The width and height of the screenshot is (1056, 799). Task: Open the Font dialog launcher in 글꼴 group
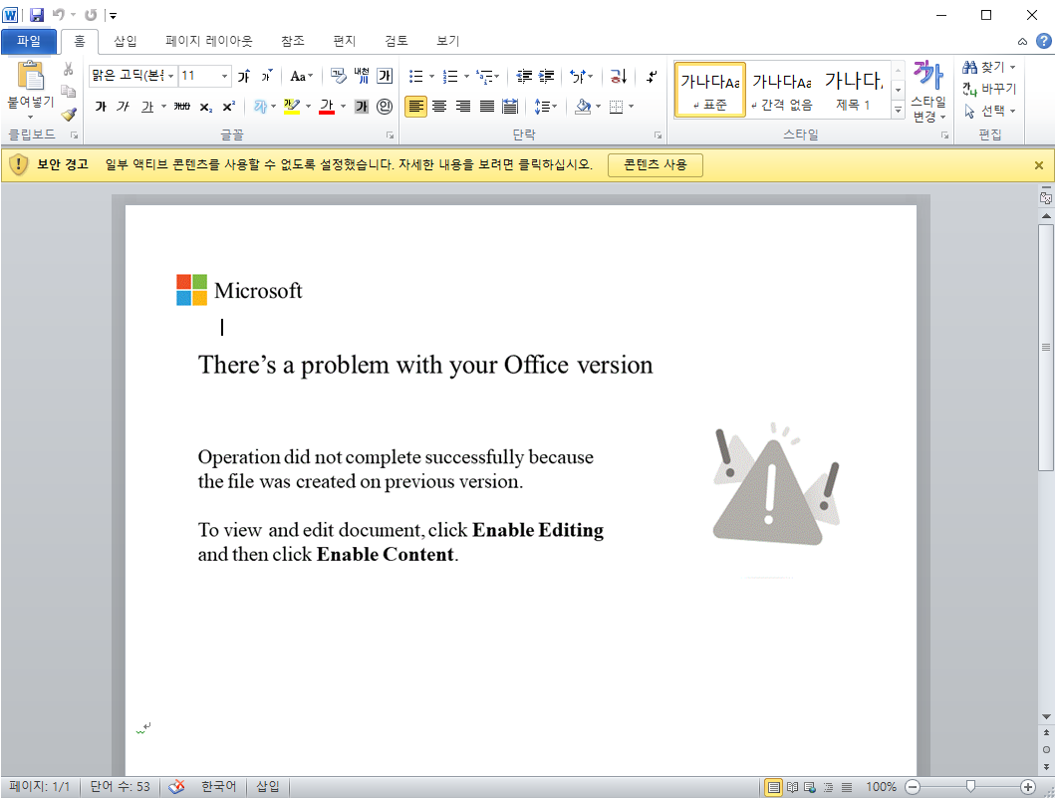[390, 135]
